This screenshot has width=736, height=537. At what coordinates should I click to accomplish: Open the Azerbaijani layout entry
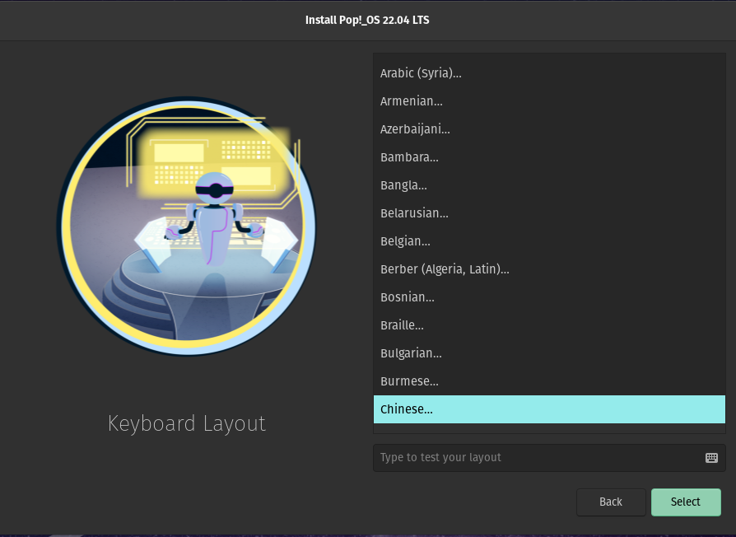[549, 129]
